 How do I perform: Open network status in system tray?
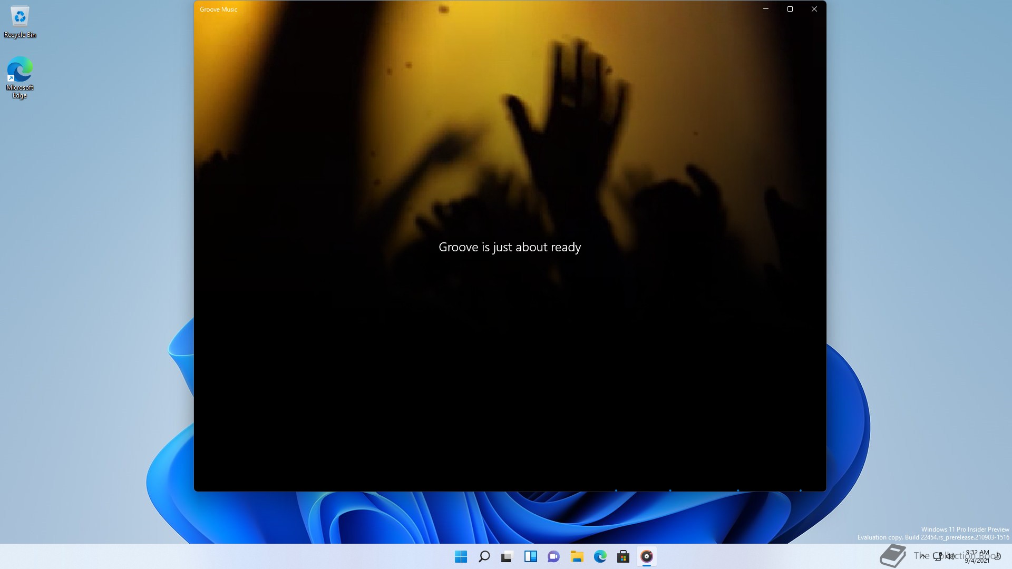click(x=938, y=556)
